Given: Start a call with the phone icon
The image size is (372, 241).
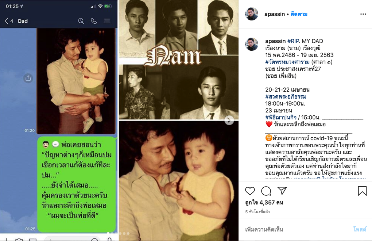Looking at the screenshot, I should pos(94,21).
